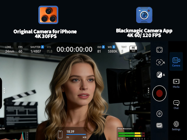Open the Media tab
Image resolution: width=187 pixels, height=140 pixels.
176,83
